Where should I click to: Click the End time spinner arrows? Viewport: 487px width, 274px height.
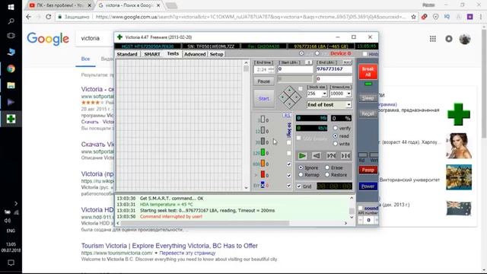(x=271, y=69)
